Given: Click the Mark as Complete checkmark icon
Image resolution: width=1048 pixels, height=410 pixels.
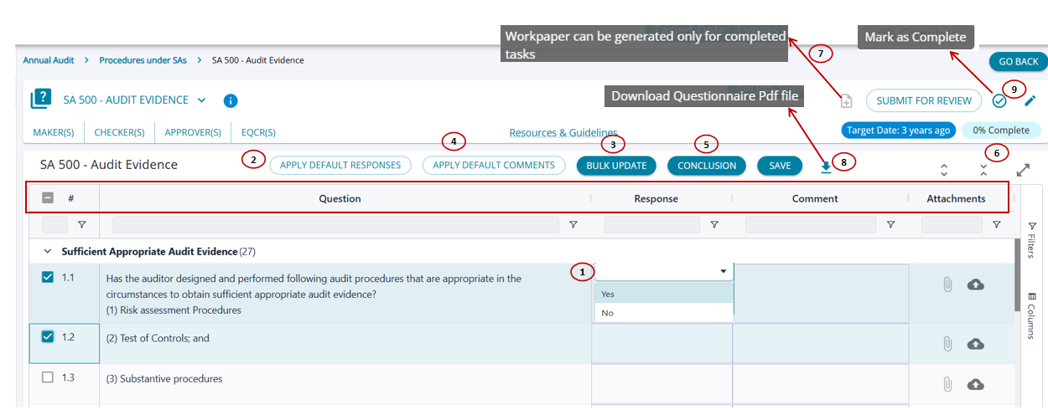Looking at the screenshot, I should click(x=999, y=100).
